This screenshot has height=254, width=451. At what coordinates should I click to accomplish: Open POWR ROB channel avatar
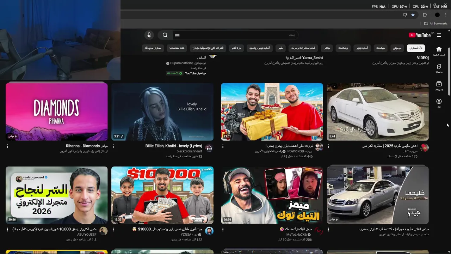(x=319, y=147)
